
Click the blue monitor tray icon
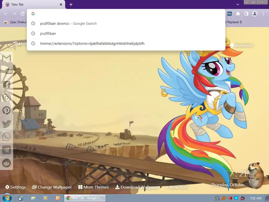(x=236, y=198)
